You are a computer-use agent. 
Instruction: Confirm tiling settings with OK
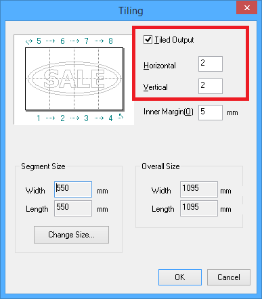pyautogui.click(x=180, y=277)
